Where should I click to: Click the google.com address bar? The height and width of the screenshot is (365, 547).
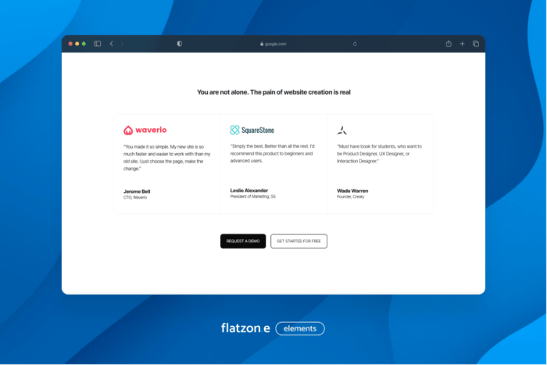(273, 44)
